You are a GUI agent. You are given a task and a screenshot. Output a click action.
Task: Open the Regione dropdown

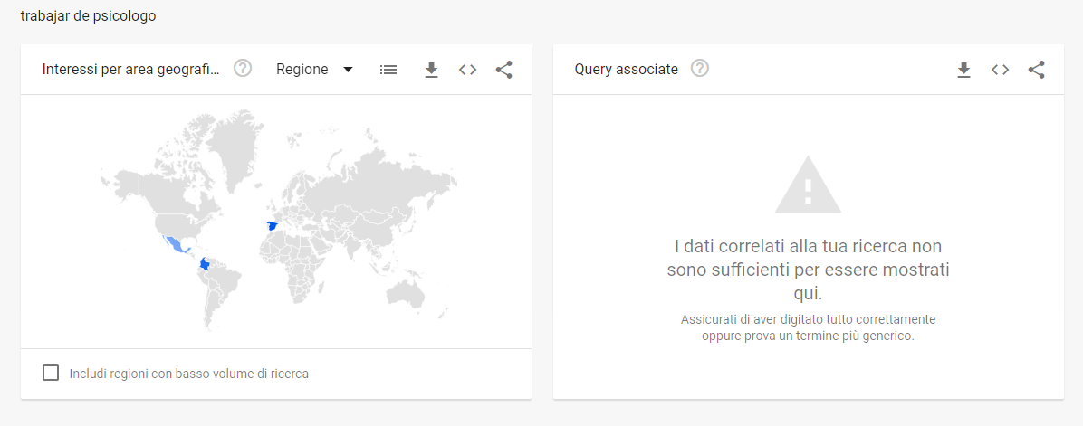click(302, 70)
